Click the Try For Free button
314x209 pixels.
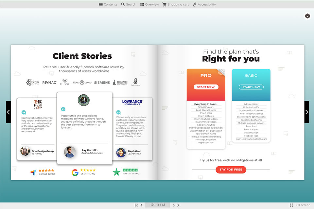tap(231, 169)
